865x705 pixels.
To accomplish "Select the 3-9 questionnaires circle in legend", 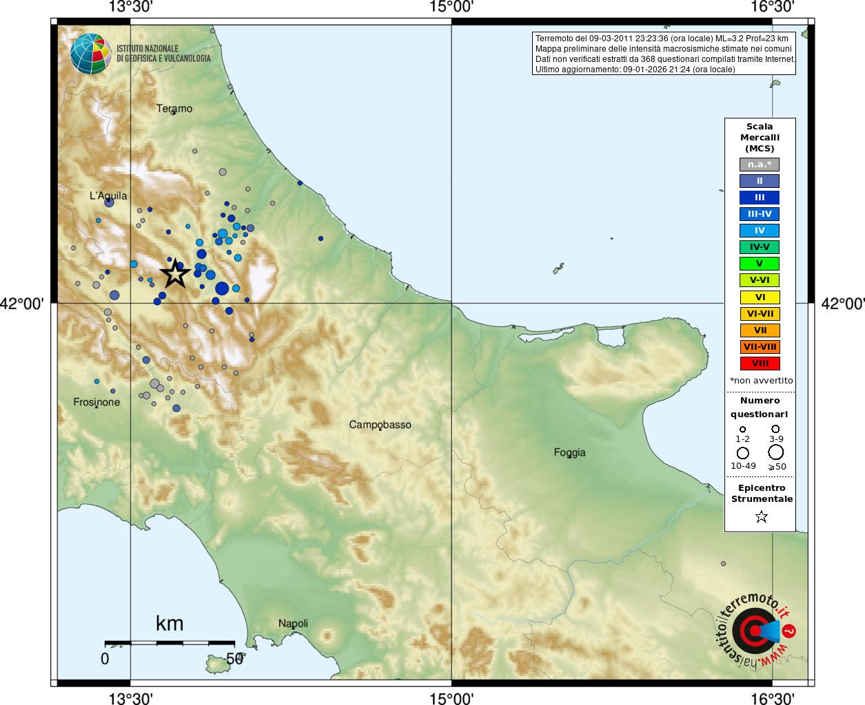I will (775, 428).
